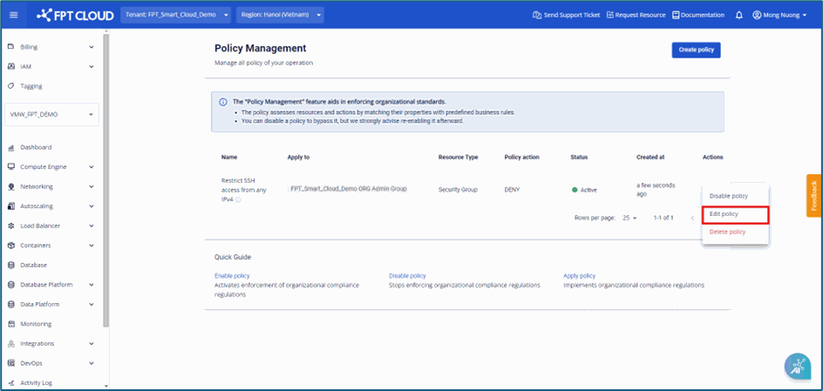Click the FPT_Smart_Cloud_Demo ORG Admin Group tag
The height and width of the screenshot is (391, 823).
pyautogui.click(x=349, y=189)
